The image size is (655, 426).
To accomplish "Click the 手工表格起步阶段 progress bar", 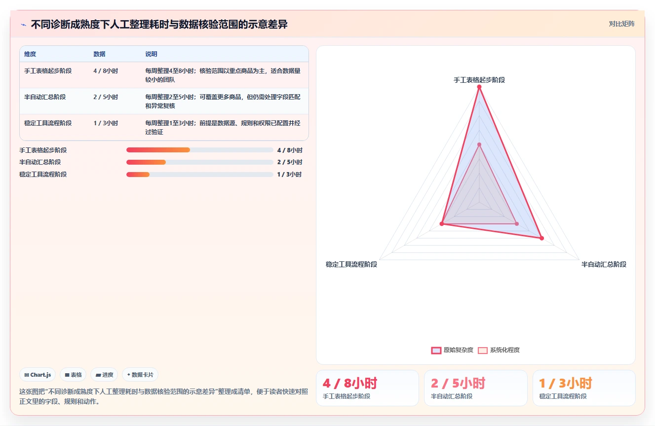I will tap(200, 150).
